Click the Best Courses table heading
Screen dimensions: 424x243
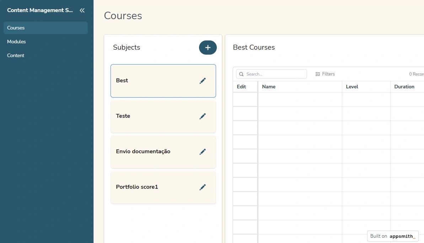[x=254, y=48]
